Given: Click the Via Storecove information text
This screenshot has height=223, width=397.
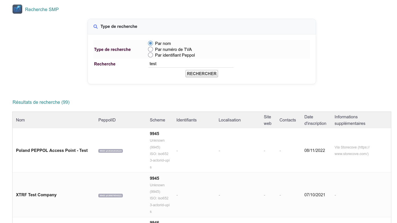Looking at the screenshot, I should 352,150.
